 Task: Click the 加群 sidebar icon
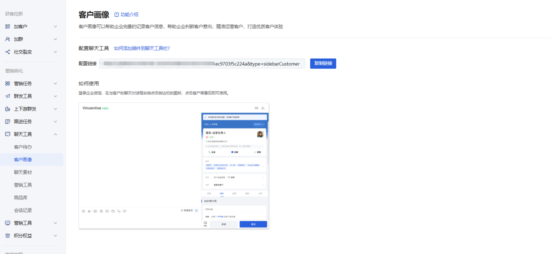pos(8,39)
